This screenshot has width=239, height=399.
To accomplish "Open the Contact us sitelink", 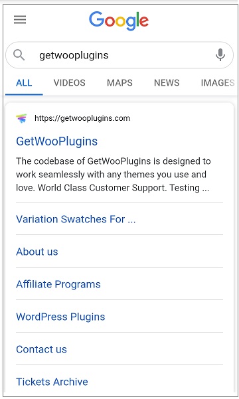I will click(x=41, y=349).
